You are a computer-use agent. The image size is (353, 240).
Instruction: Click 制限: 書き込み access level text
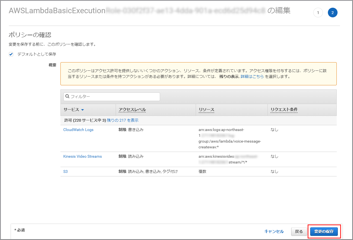click(x=131, y=130)
